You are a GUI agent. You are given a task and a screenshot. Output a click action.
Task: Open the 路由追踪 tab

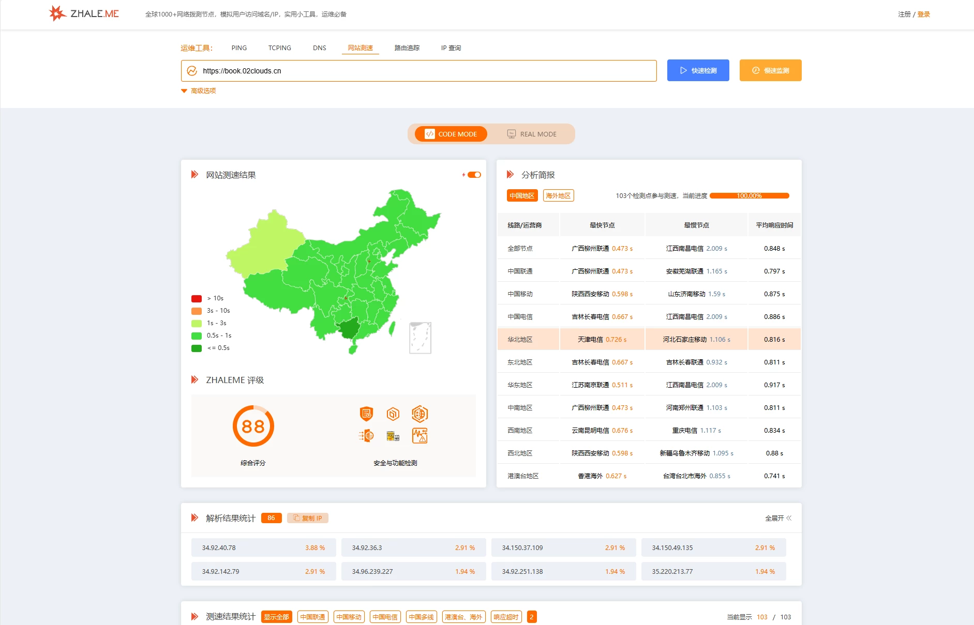407,48
